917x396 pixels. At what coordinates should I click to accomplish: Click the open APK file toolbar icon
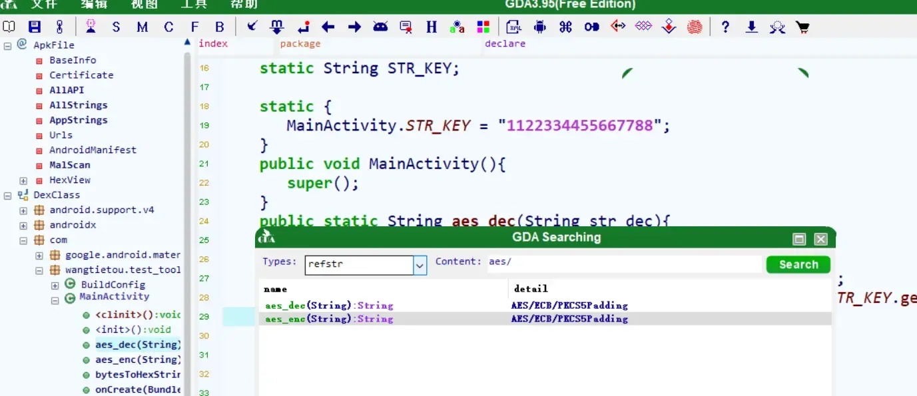[x=9, y=27]
